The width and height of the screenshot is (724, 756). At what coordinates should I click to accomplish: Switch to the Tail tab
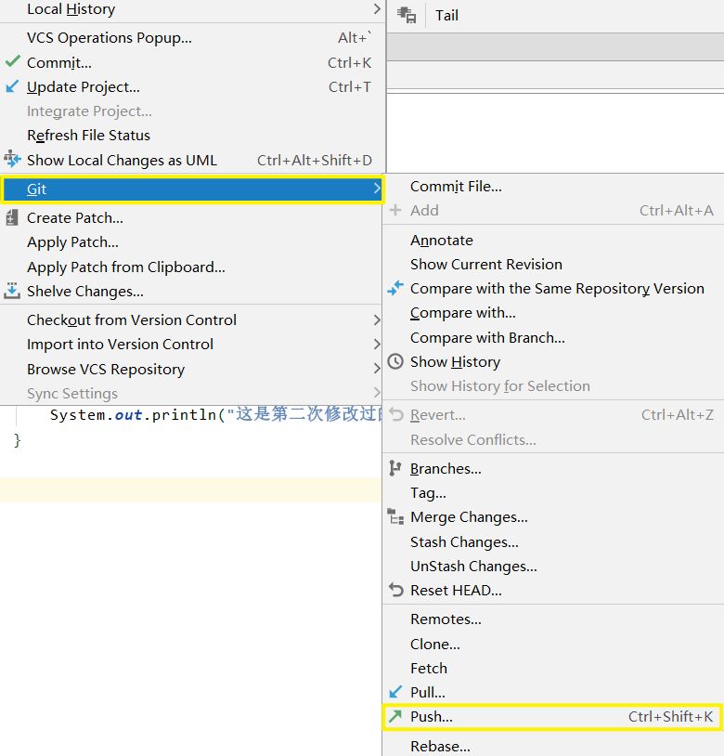(x=446, y=16)
